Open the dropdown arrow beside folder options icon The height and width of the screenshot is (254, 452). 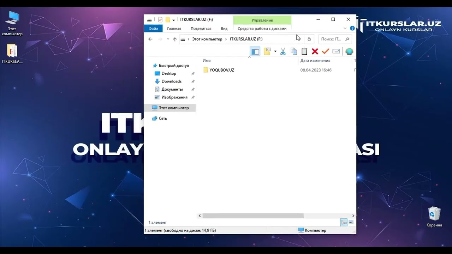(275, 52)
